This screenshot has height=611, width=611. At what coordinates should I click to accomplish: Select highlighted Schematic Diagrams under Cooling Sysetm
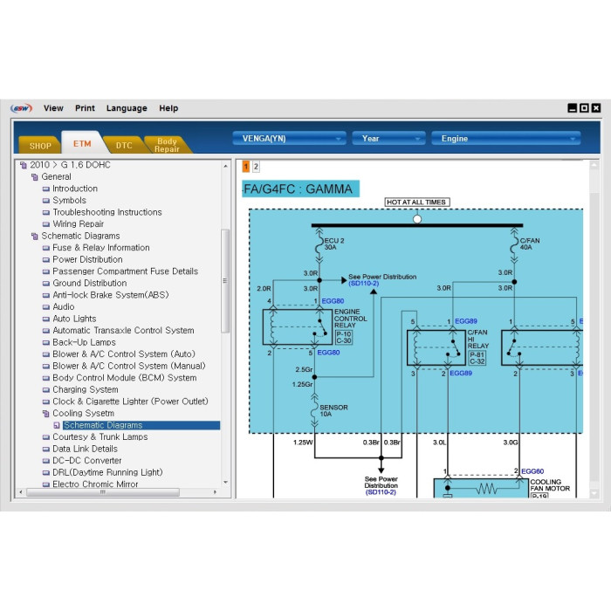point(141,425)
